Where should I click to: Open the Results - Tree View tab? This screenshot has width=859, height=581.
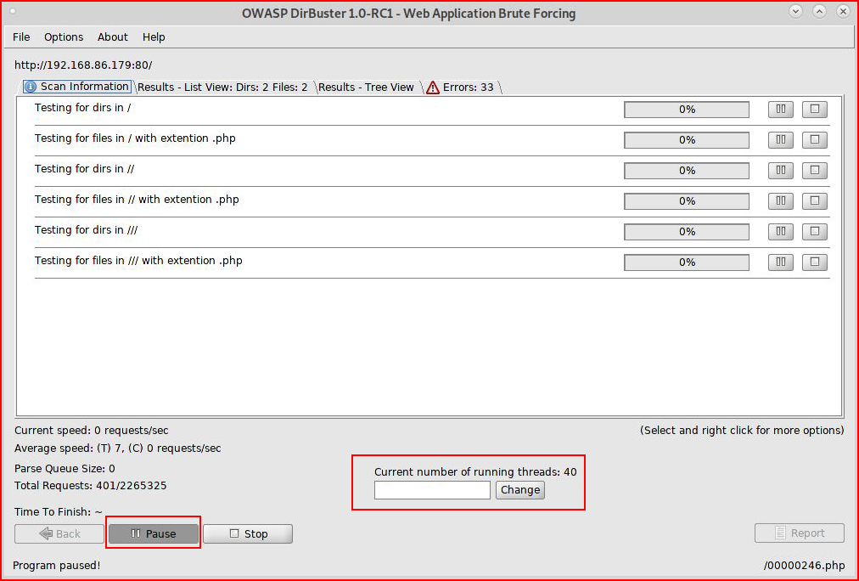point(366,87)
